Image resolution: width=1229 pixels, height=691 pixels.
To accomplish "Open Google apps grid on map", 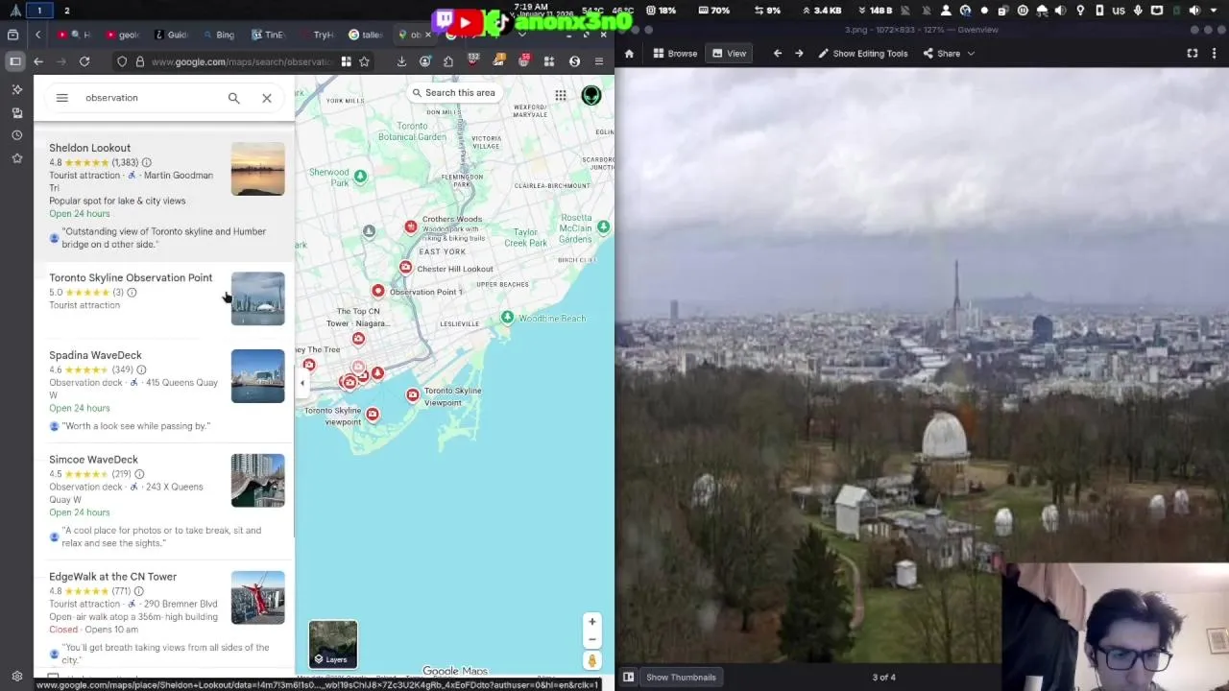I will tap(560, 95).
